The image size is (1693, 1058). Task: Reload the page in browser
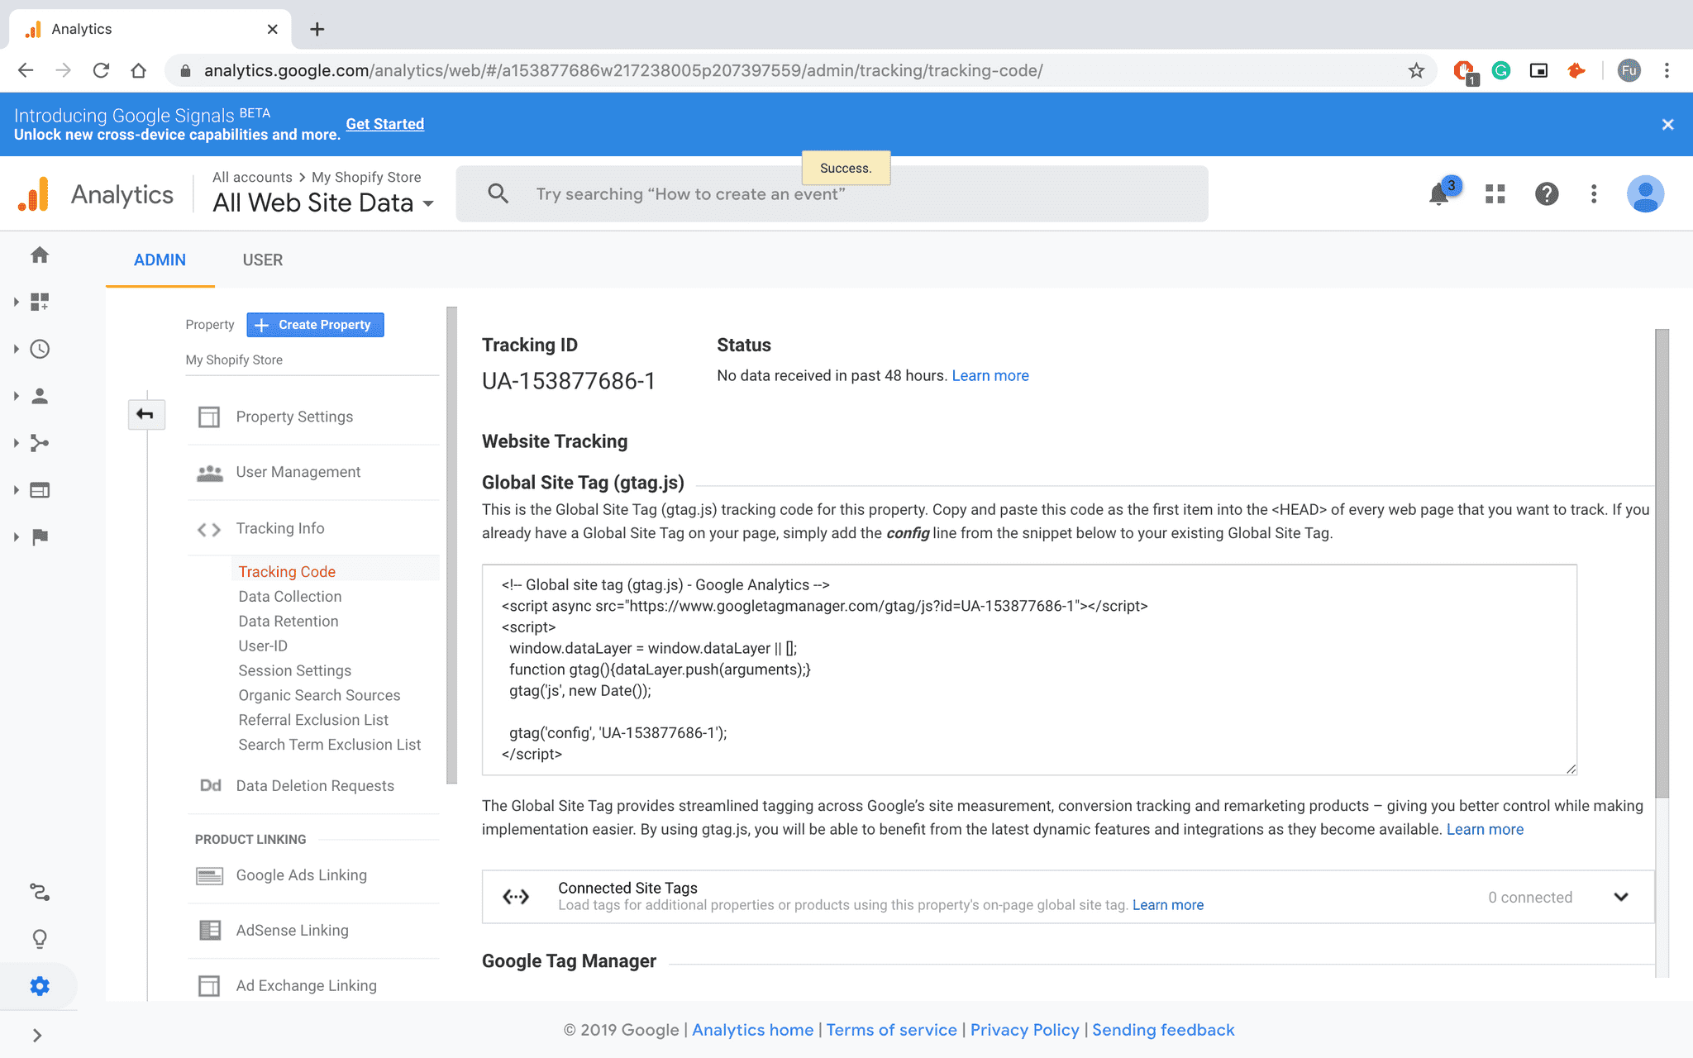[x=101, y=70]
